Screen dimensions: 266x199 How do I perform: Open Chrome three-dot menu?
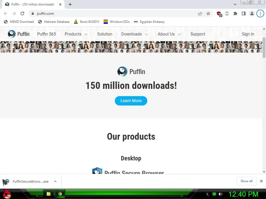pos(260,13)
